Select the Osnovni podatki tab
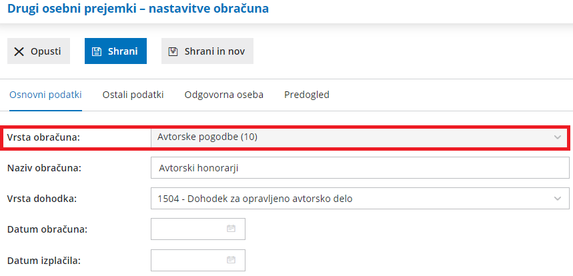The image size is (573, 276). pos(45,95)
